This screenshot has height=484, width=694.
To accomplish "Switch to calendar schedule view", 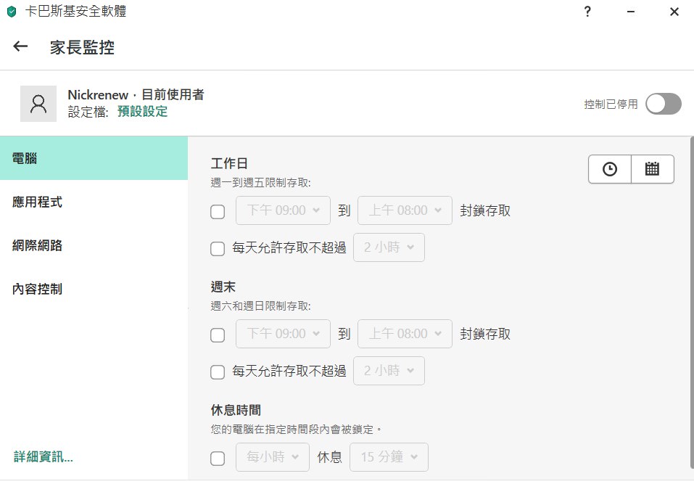I will (652, 169).
